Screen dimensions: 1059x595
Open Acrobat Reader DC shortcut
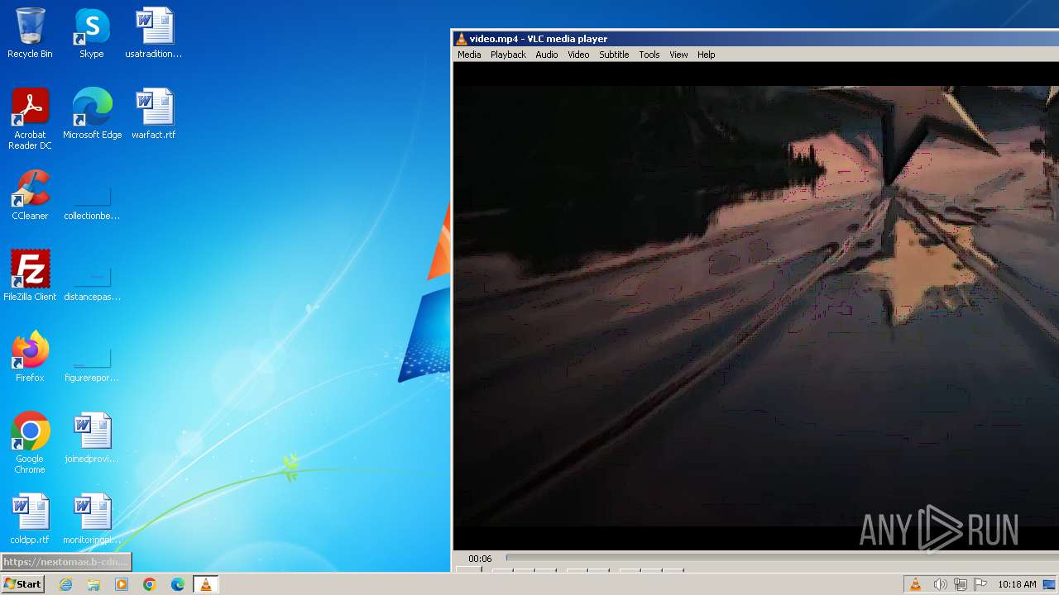click(x=30, y=119)
